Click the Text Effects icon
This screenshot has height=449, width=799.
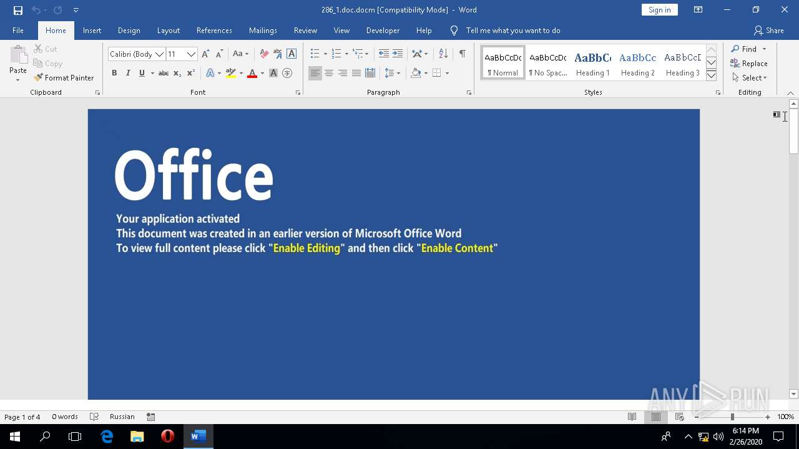(210, 73)
